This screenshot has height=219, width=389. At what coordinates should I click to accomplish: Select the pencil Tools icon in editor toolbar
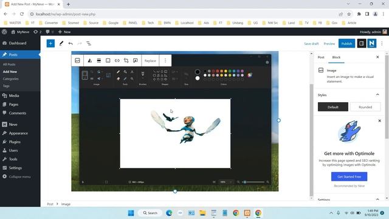(x=61, y=43)
